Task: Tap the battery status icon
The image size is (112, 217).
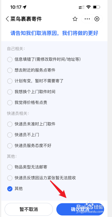Action: tap(97, 7)
